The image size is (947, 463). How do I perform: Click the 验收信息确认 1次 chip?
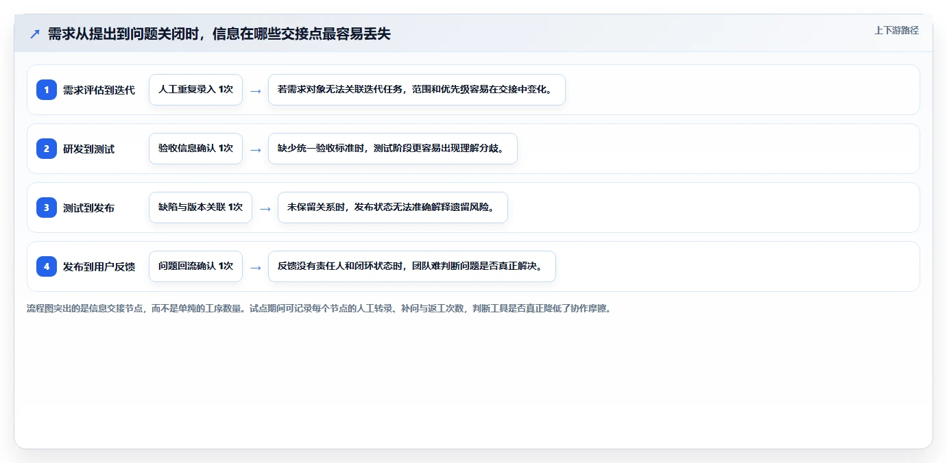pos(195,149)
